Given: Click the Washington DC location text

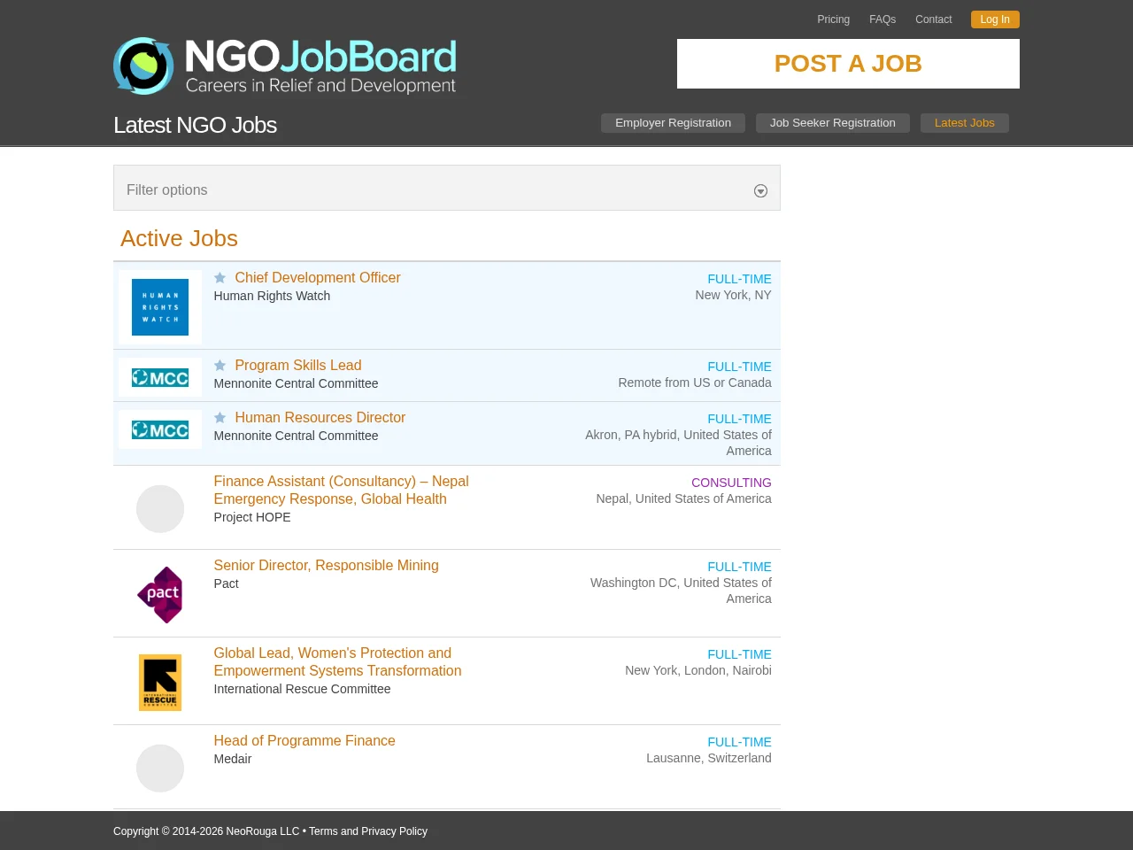Looking at the screenshot, I should click(x=681, y=591).
